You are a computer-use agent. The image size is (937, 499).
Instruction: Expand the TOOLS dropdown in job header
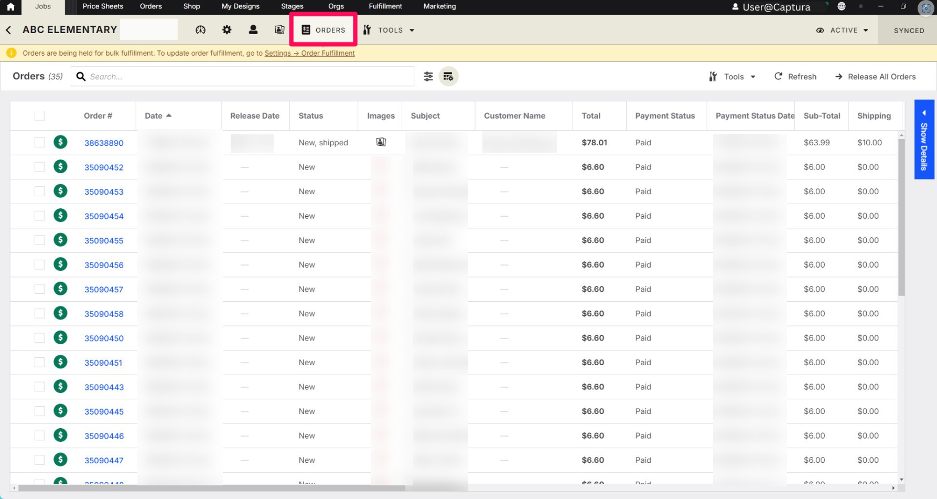click(x=389, y=30)
